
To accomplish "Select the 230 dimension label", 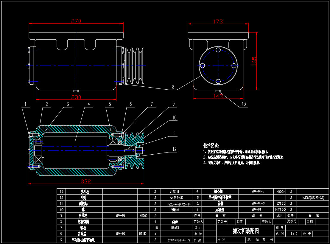I will point(76,97).
